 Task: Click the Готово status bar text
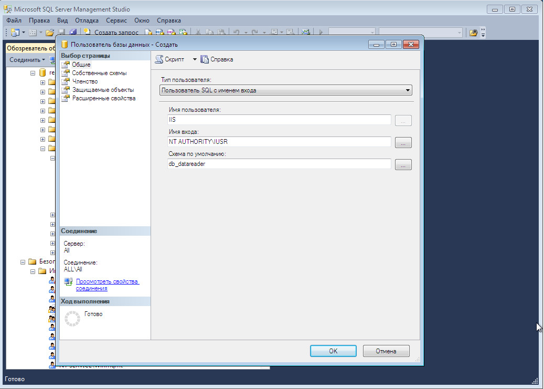coord(15,379)
